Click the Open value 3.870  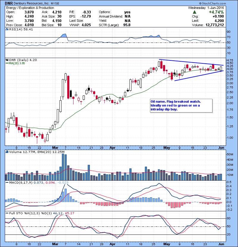(29, 12)
